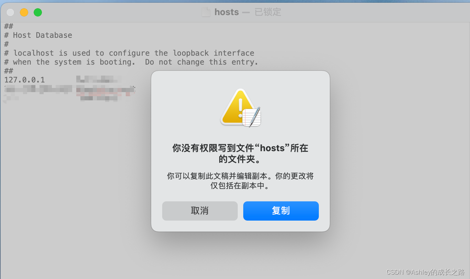Click the "localhost is used to configure" comment line

coord(129,53)
